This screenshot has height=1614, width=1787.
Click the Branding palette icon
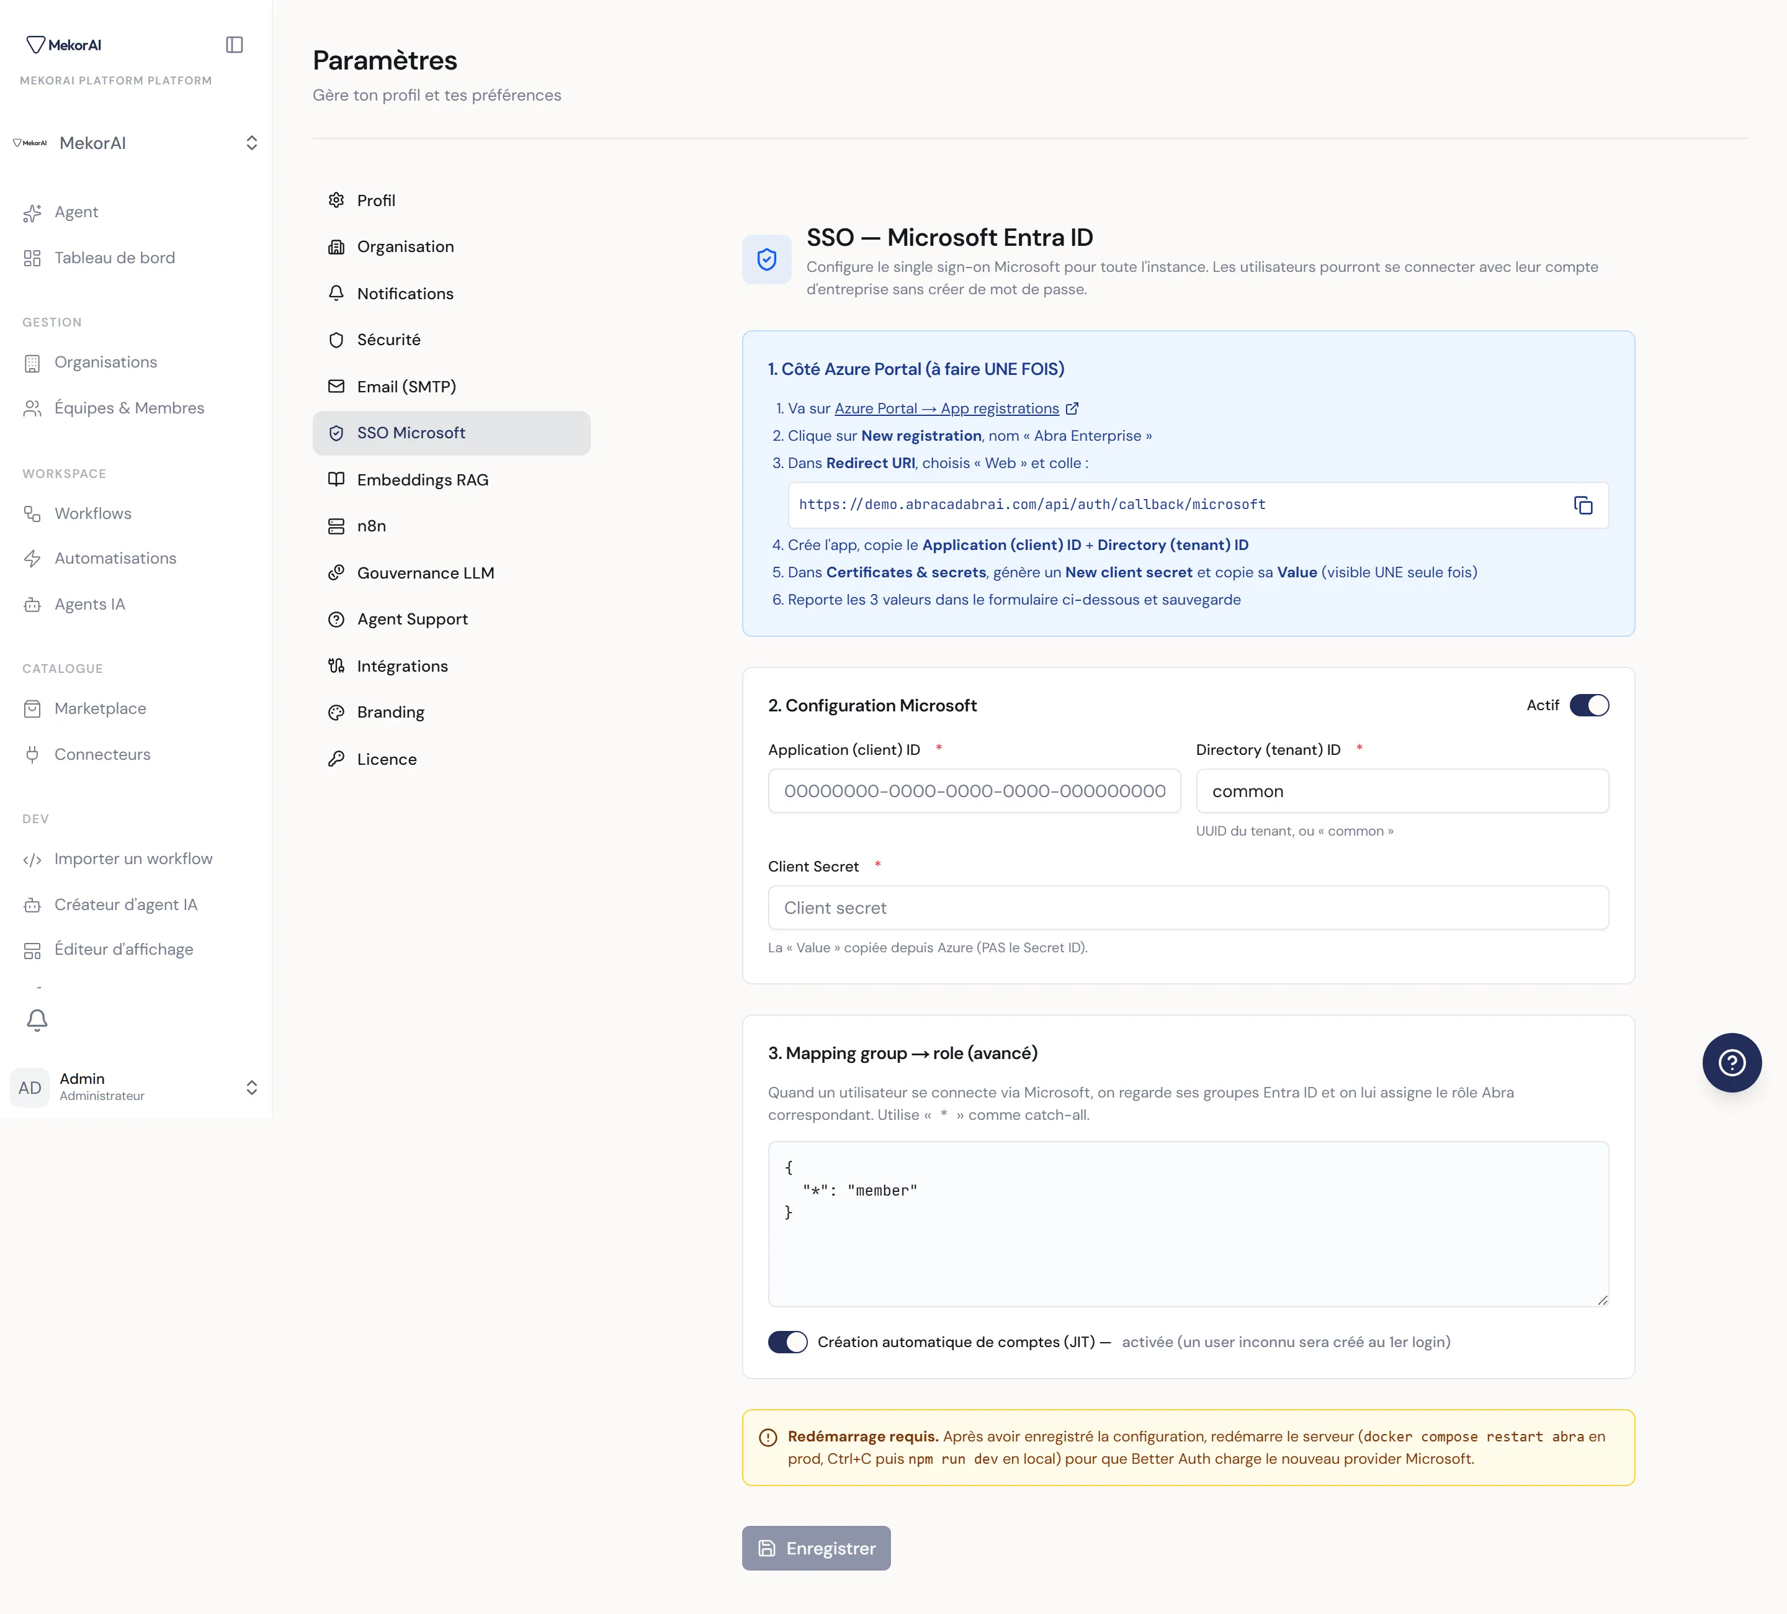[336, 712]
